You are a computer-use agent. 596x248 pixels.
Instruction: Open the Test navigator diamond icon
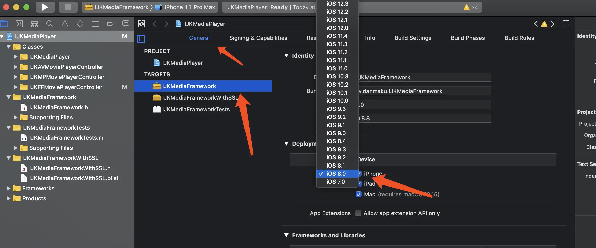point(80,24)
